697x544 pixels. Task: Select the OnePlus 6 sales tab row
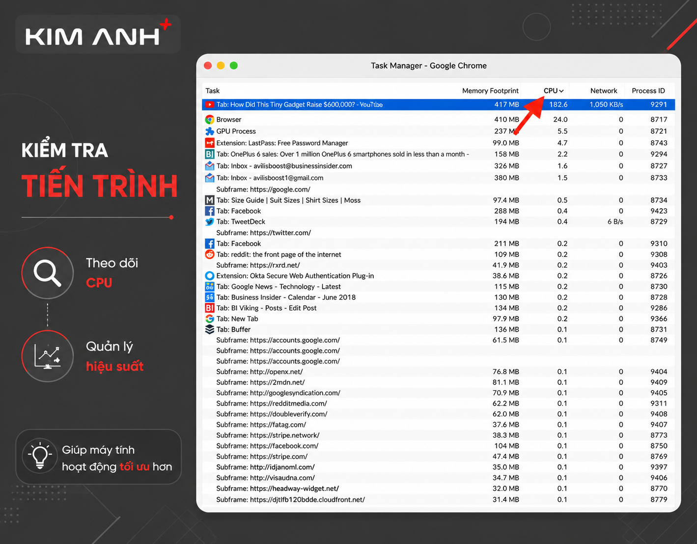point(438,154)
